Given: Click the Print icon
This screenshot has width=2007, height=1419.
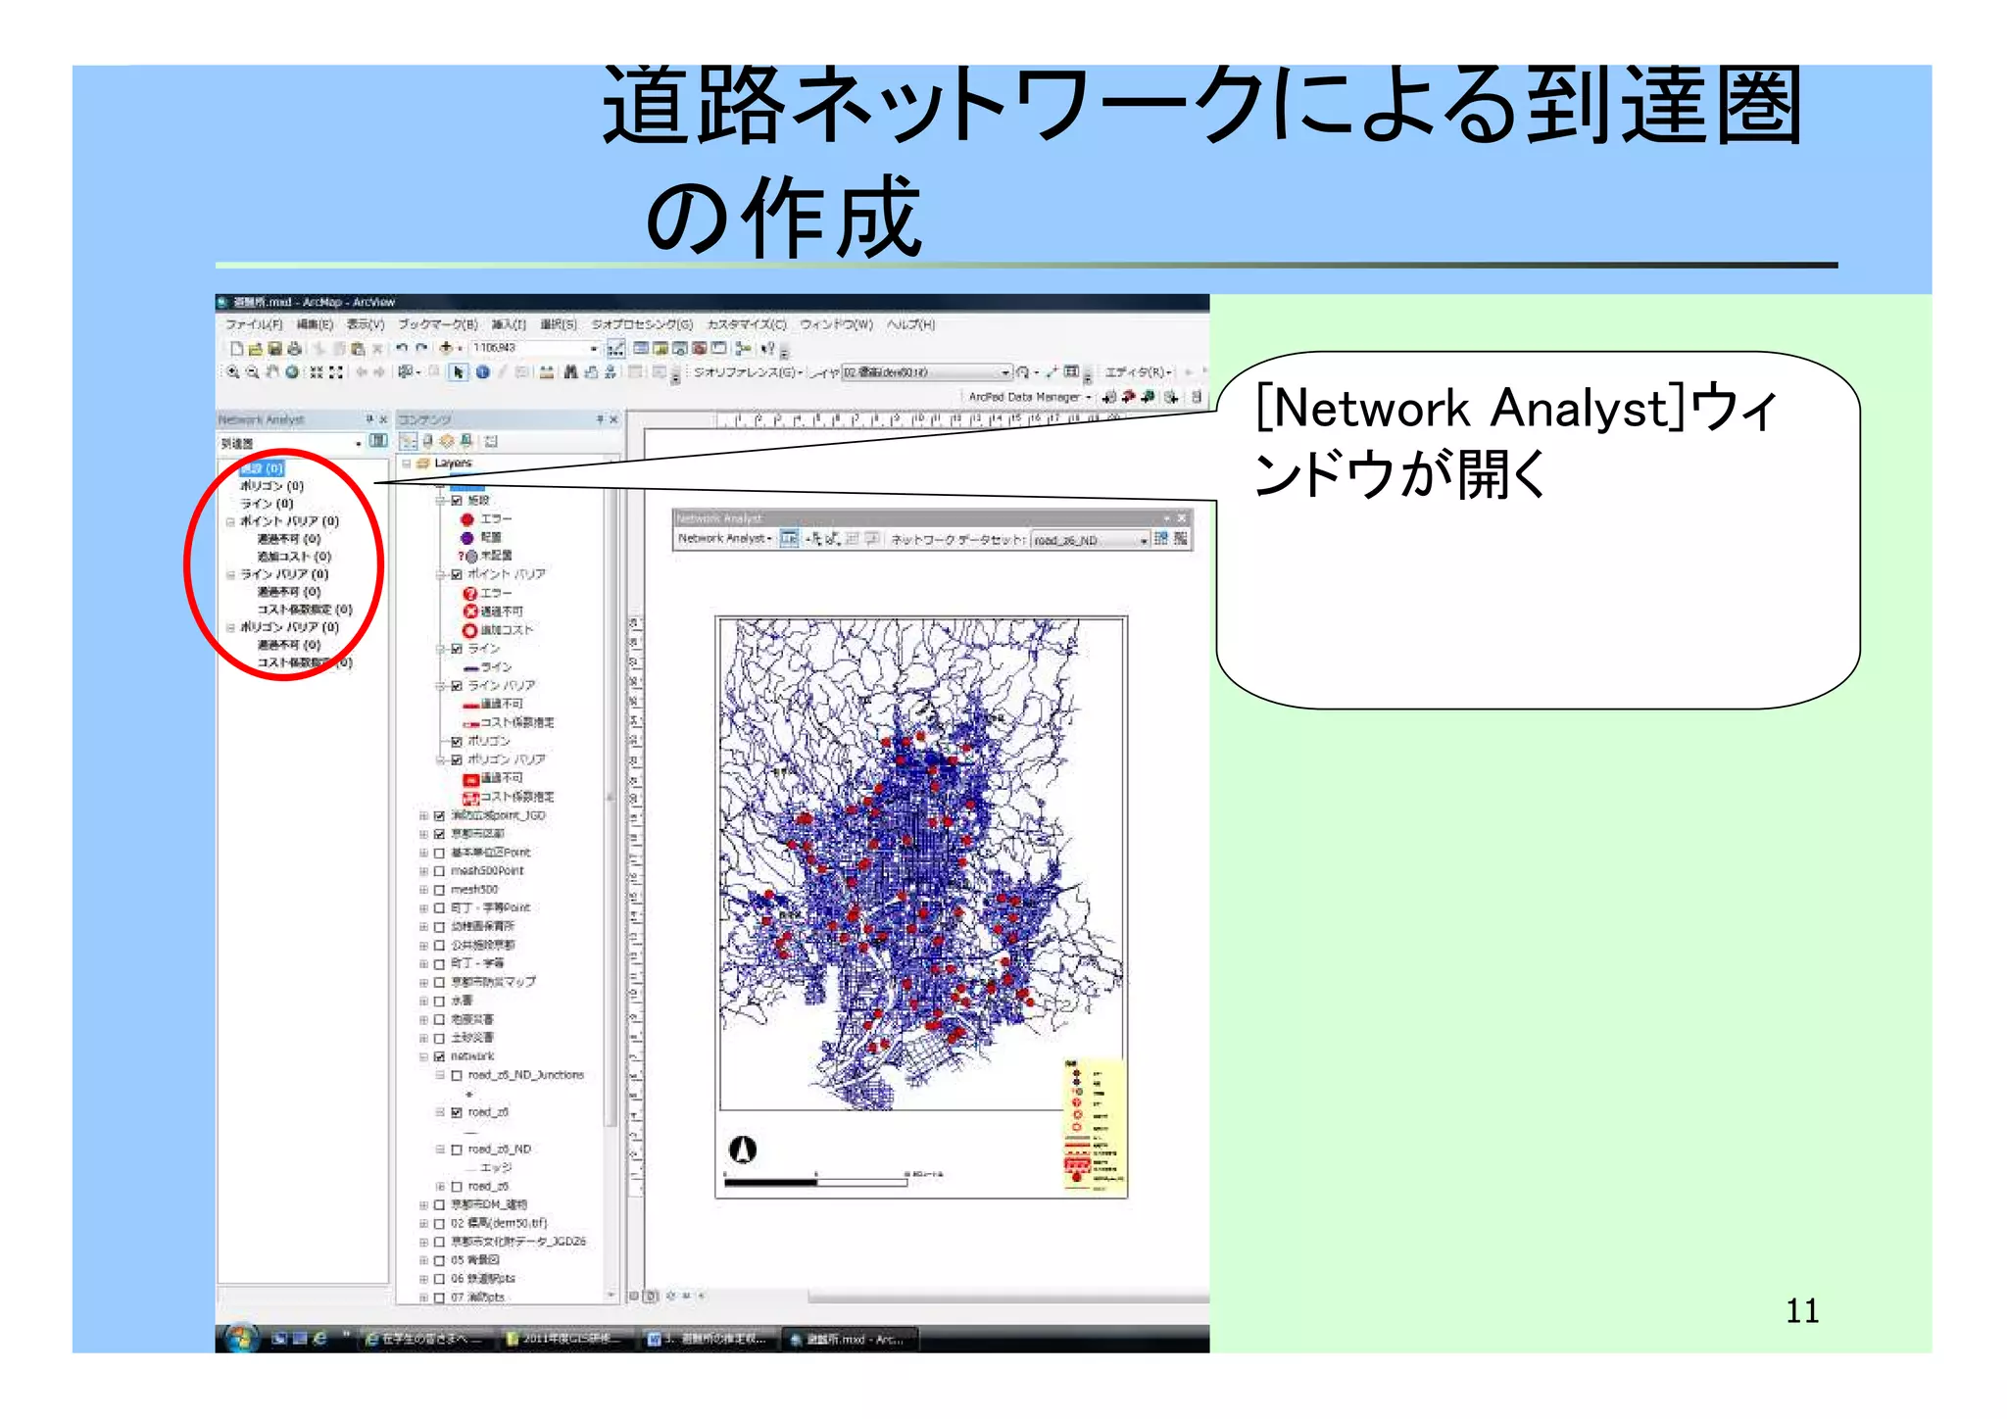Looking at the screenshot, I should [x=294, y=348].
